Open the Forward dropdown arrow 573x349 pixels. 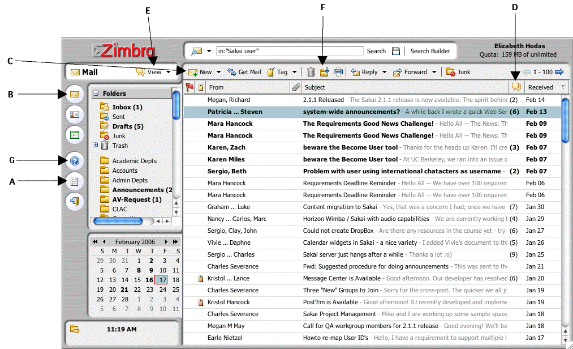[x=434, y=72]
